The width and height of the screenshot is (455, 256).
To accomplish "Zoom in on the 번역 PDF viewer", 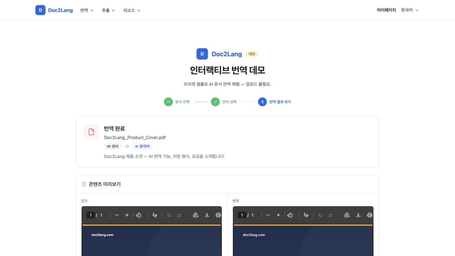I will pos(278,215).
